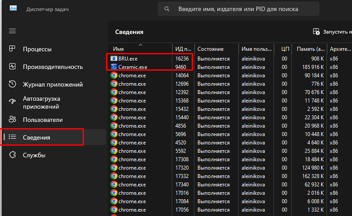
Task: Click PID cell 9460
Action: pos(181,67)
